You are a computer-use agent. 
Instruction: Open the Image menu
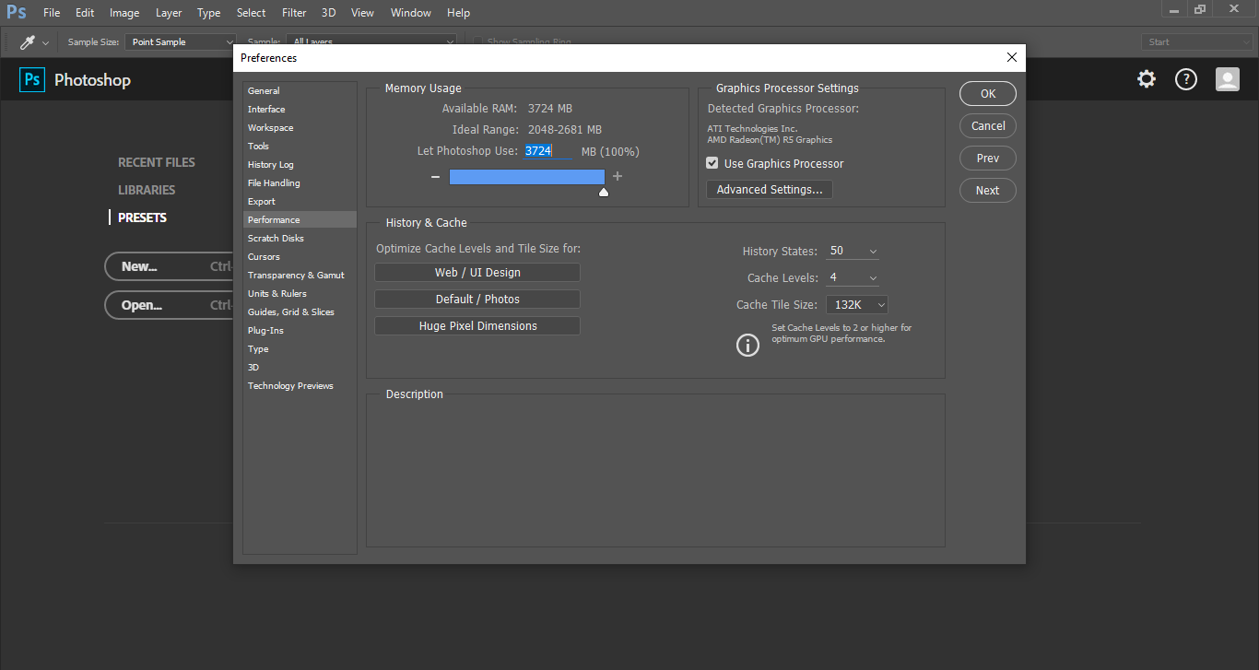pos(124,13)
